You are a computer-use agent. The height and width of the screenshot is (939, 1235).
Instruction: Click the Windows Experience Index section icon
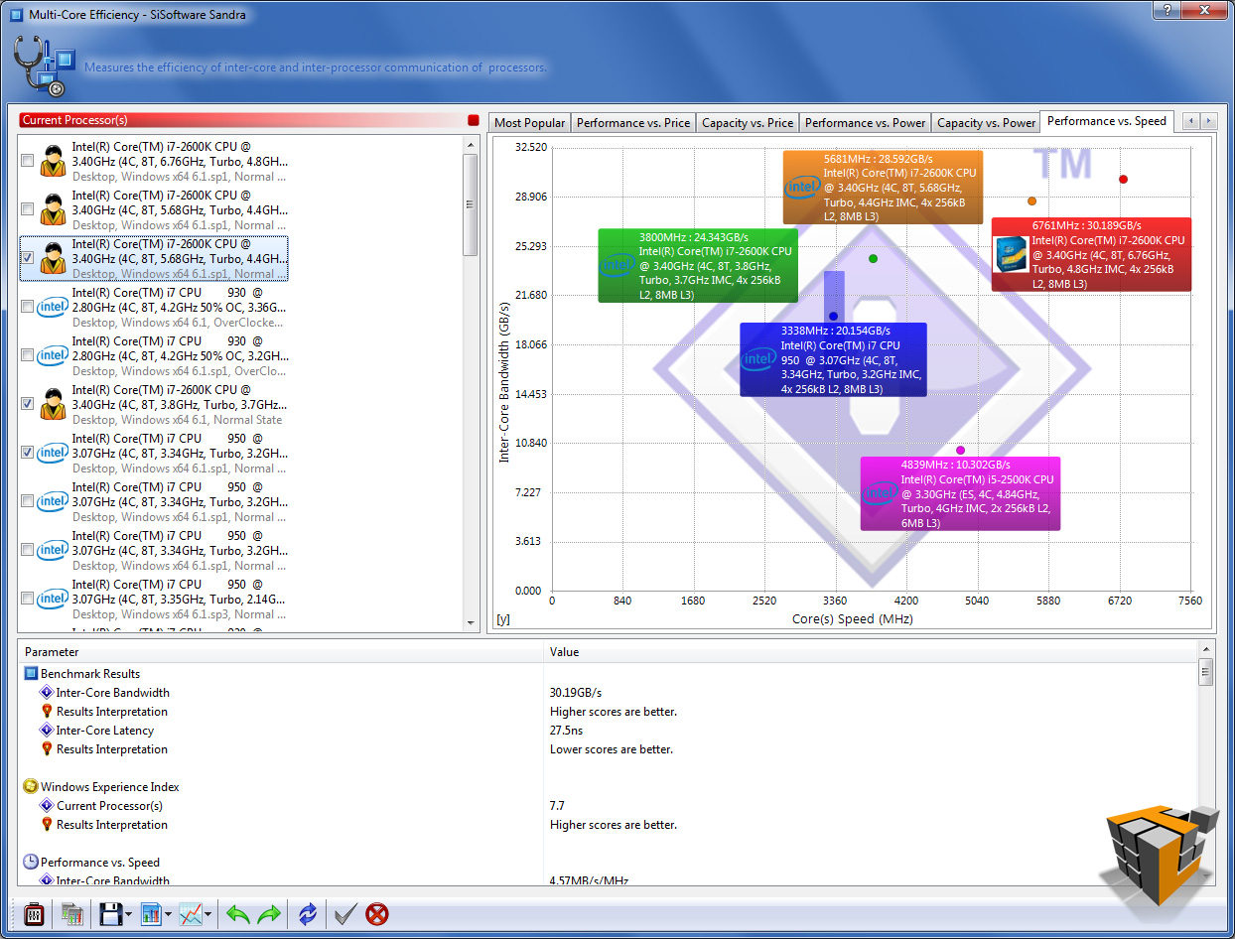(31, 787)
